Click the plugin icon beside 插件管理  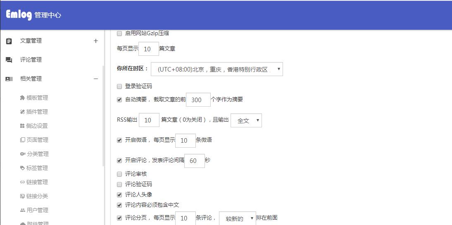pos(22,112)
